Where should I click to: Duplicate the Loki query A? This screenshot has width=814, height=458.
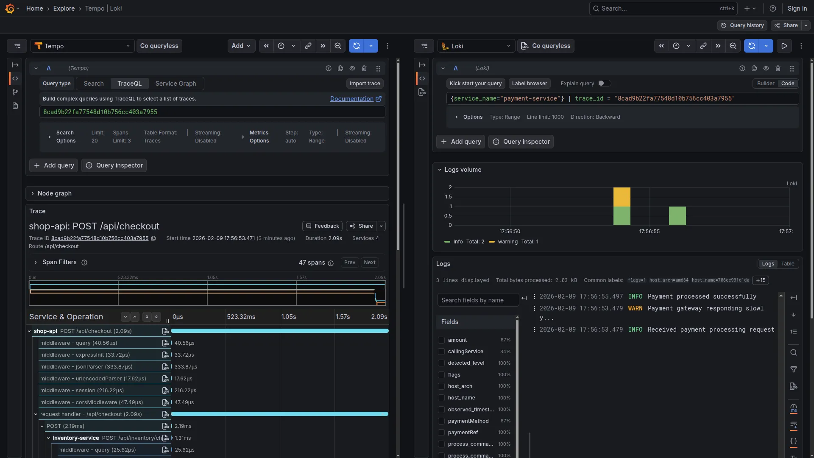click(754, 68)
